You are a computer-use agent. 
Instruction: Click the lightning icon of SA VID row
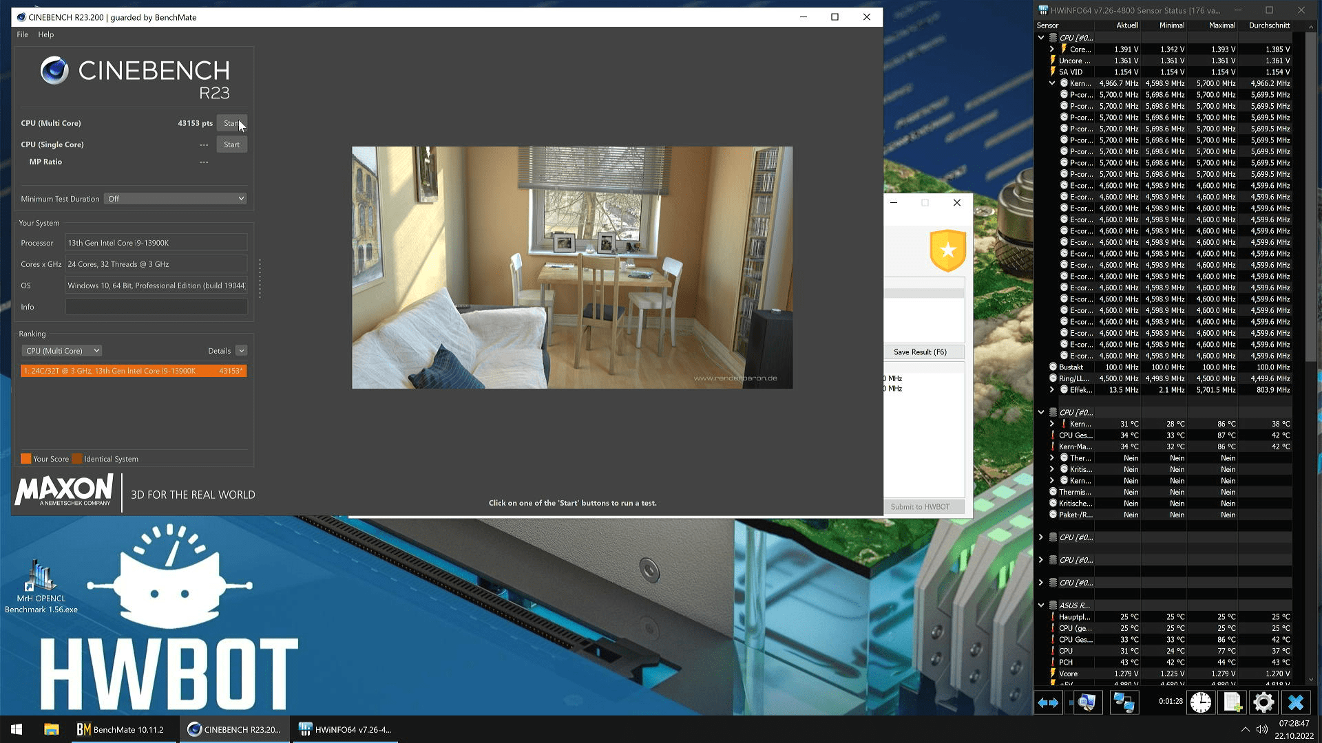click(x=1053, y=72)
